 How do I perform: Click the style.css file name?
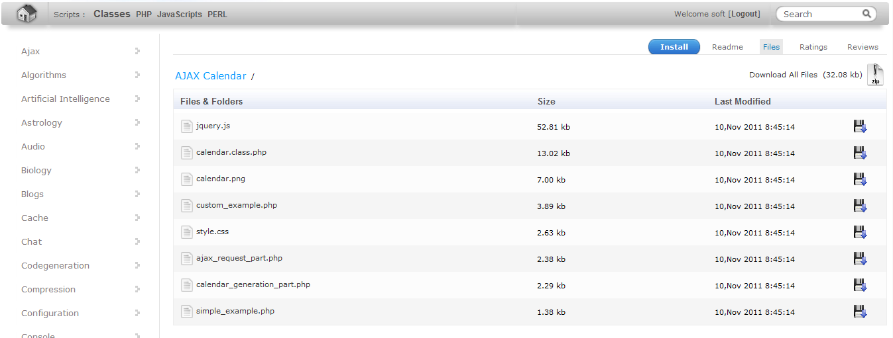click(213, 232)
